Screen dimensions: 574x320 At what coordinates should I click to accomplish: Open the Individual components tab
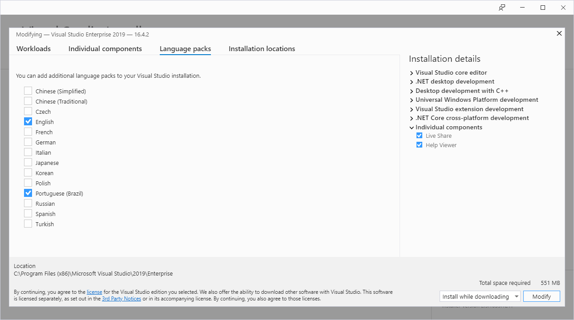[x=105, y=49]
